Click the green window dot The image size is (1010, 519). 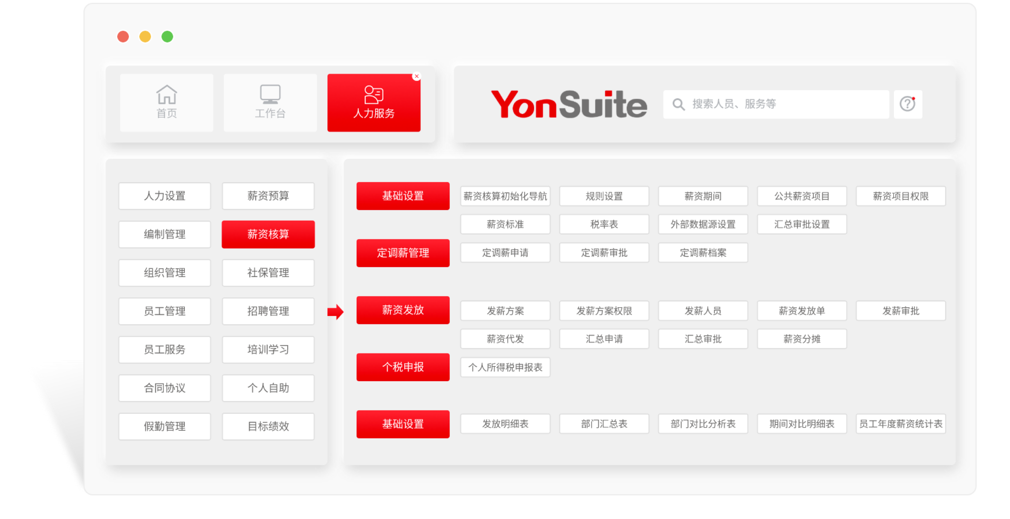pyautogui.click(x=167, y=37)
